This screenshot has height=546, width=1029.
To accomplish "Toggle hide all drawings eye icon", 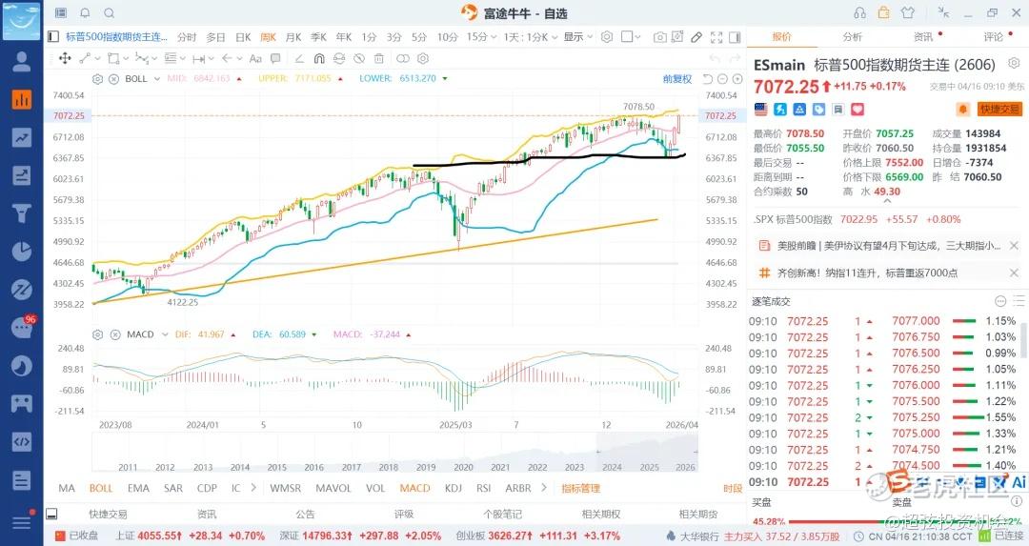I will tap(359, 58).
